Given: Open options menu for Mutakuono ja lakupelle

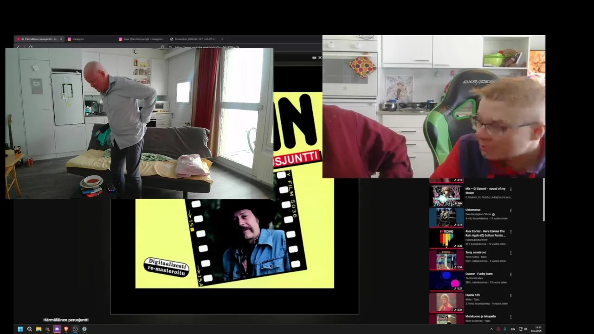Looking at the screenshot, I should [x=511, y=317].
